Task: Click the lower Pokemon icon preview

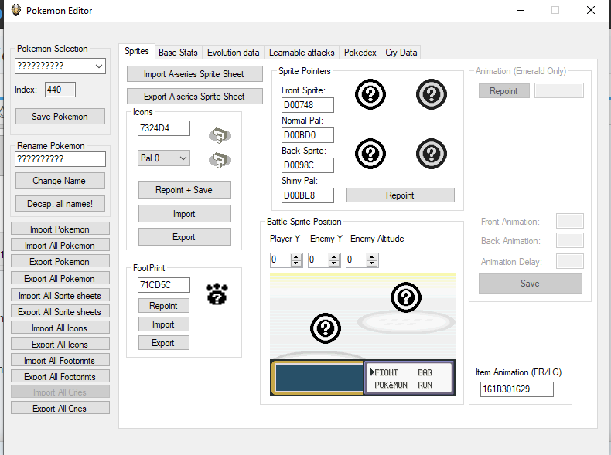Action: pyautogui.click(x=220, y=160)
